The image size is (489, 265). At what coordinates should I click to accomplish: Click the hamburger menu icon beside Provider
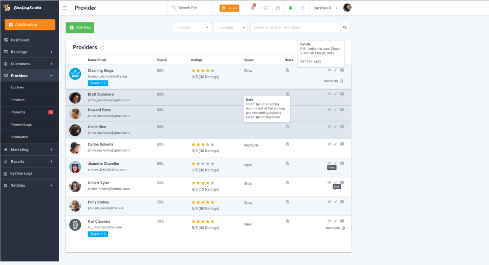click(65, 8)
